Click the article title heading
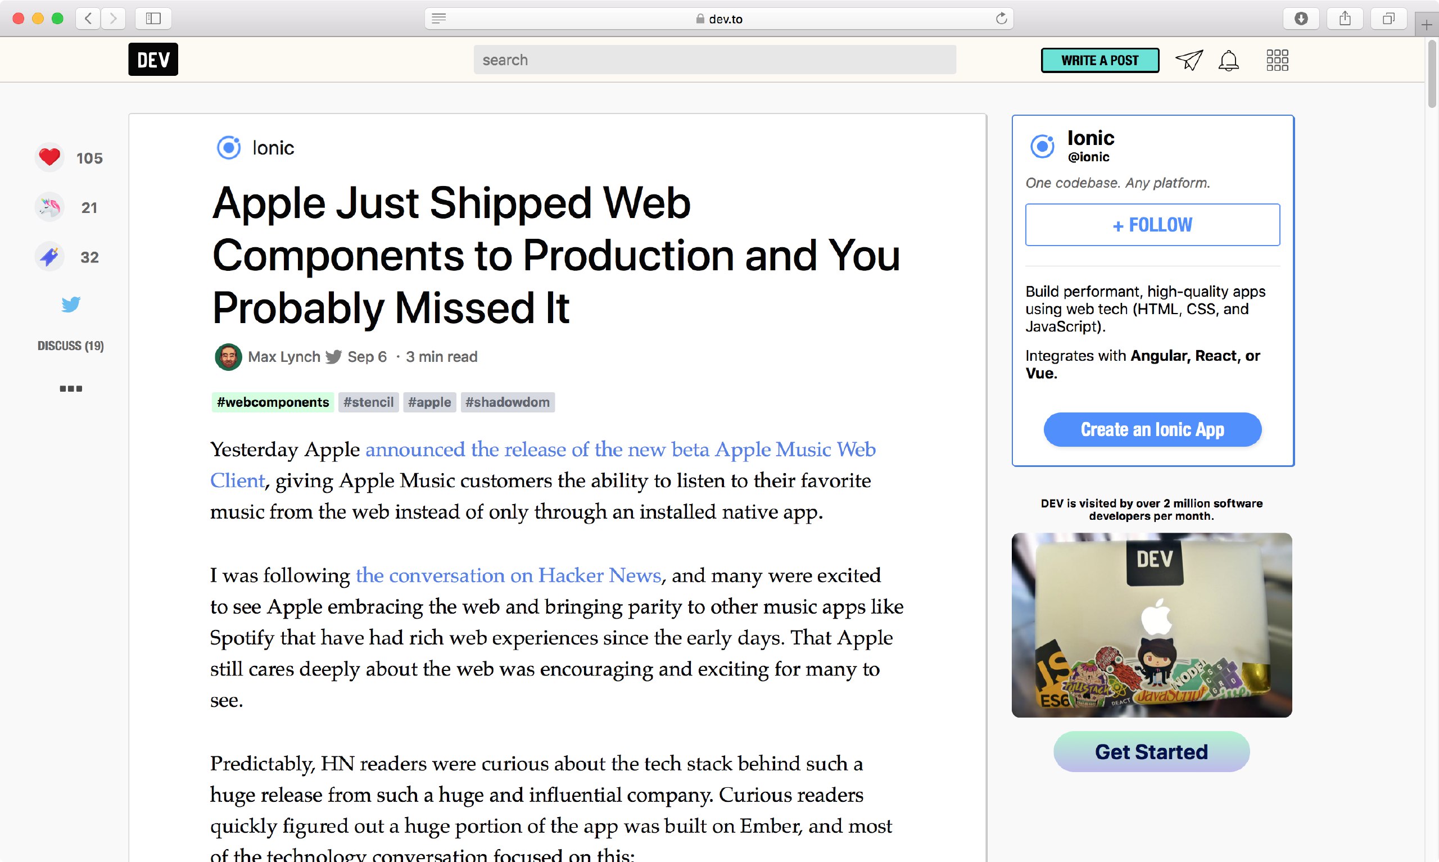 coord(556,255)
